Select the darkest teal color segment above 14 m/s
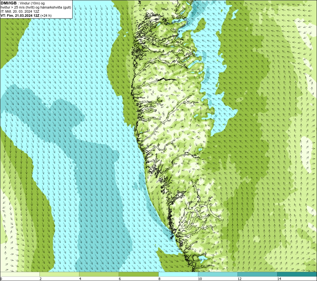317x281 pixels. coord(297,274)
